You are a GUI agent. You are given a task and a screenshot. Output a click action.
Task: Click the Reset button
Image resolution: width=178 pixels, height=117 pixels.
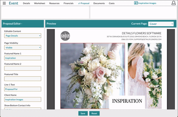94,113
